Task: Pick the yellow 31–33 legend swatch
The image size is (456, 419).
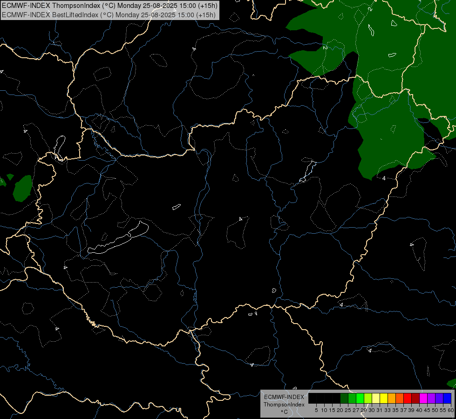Action: coord(384,398)
